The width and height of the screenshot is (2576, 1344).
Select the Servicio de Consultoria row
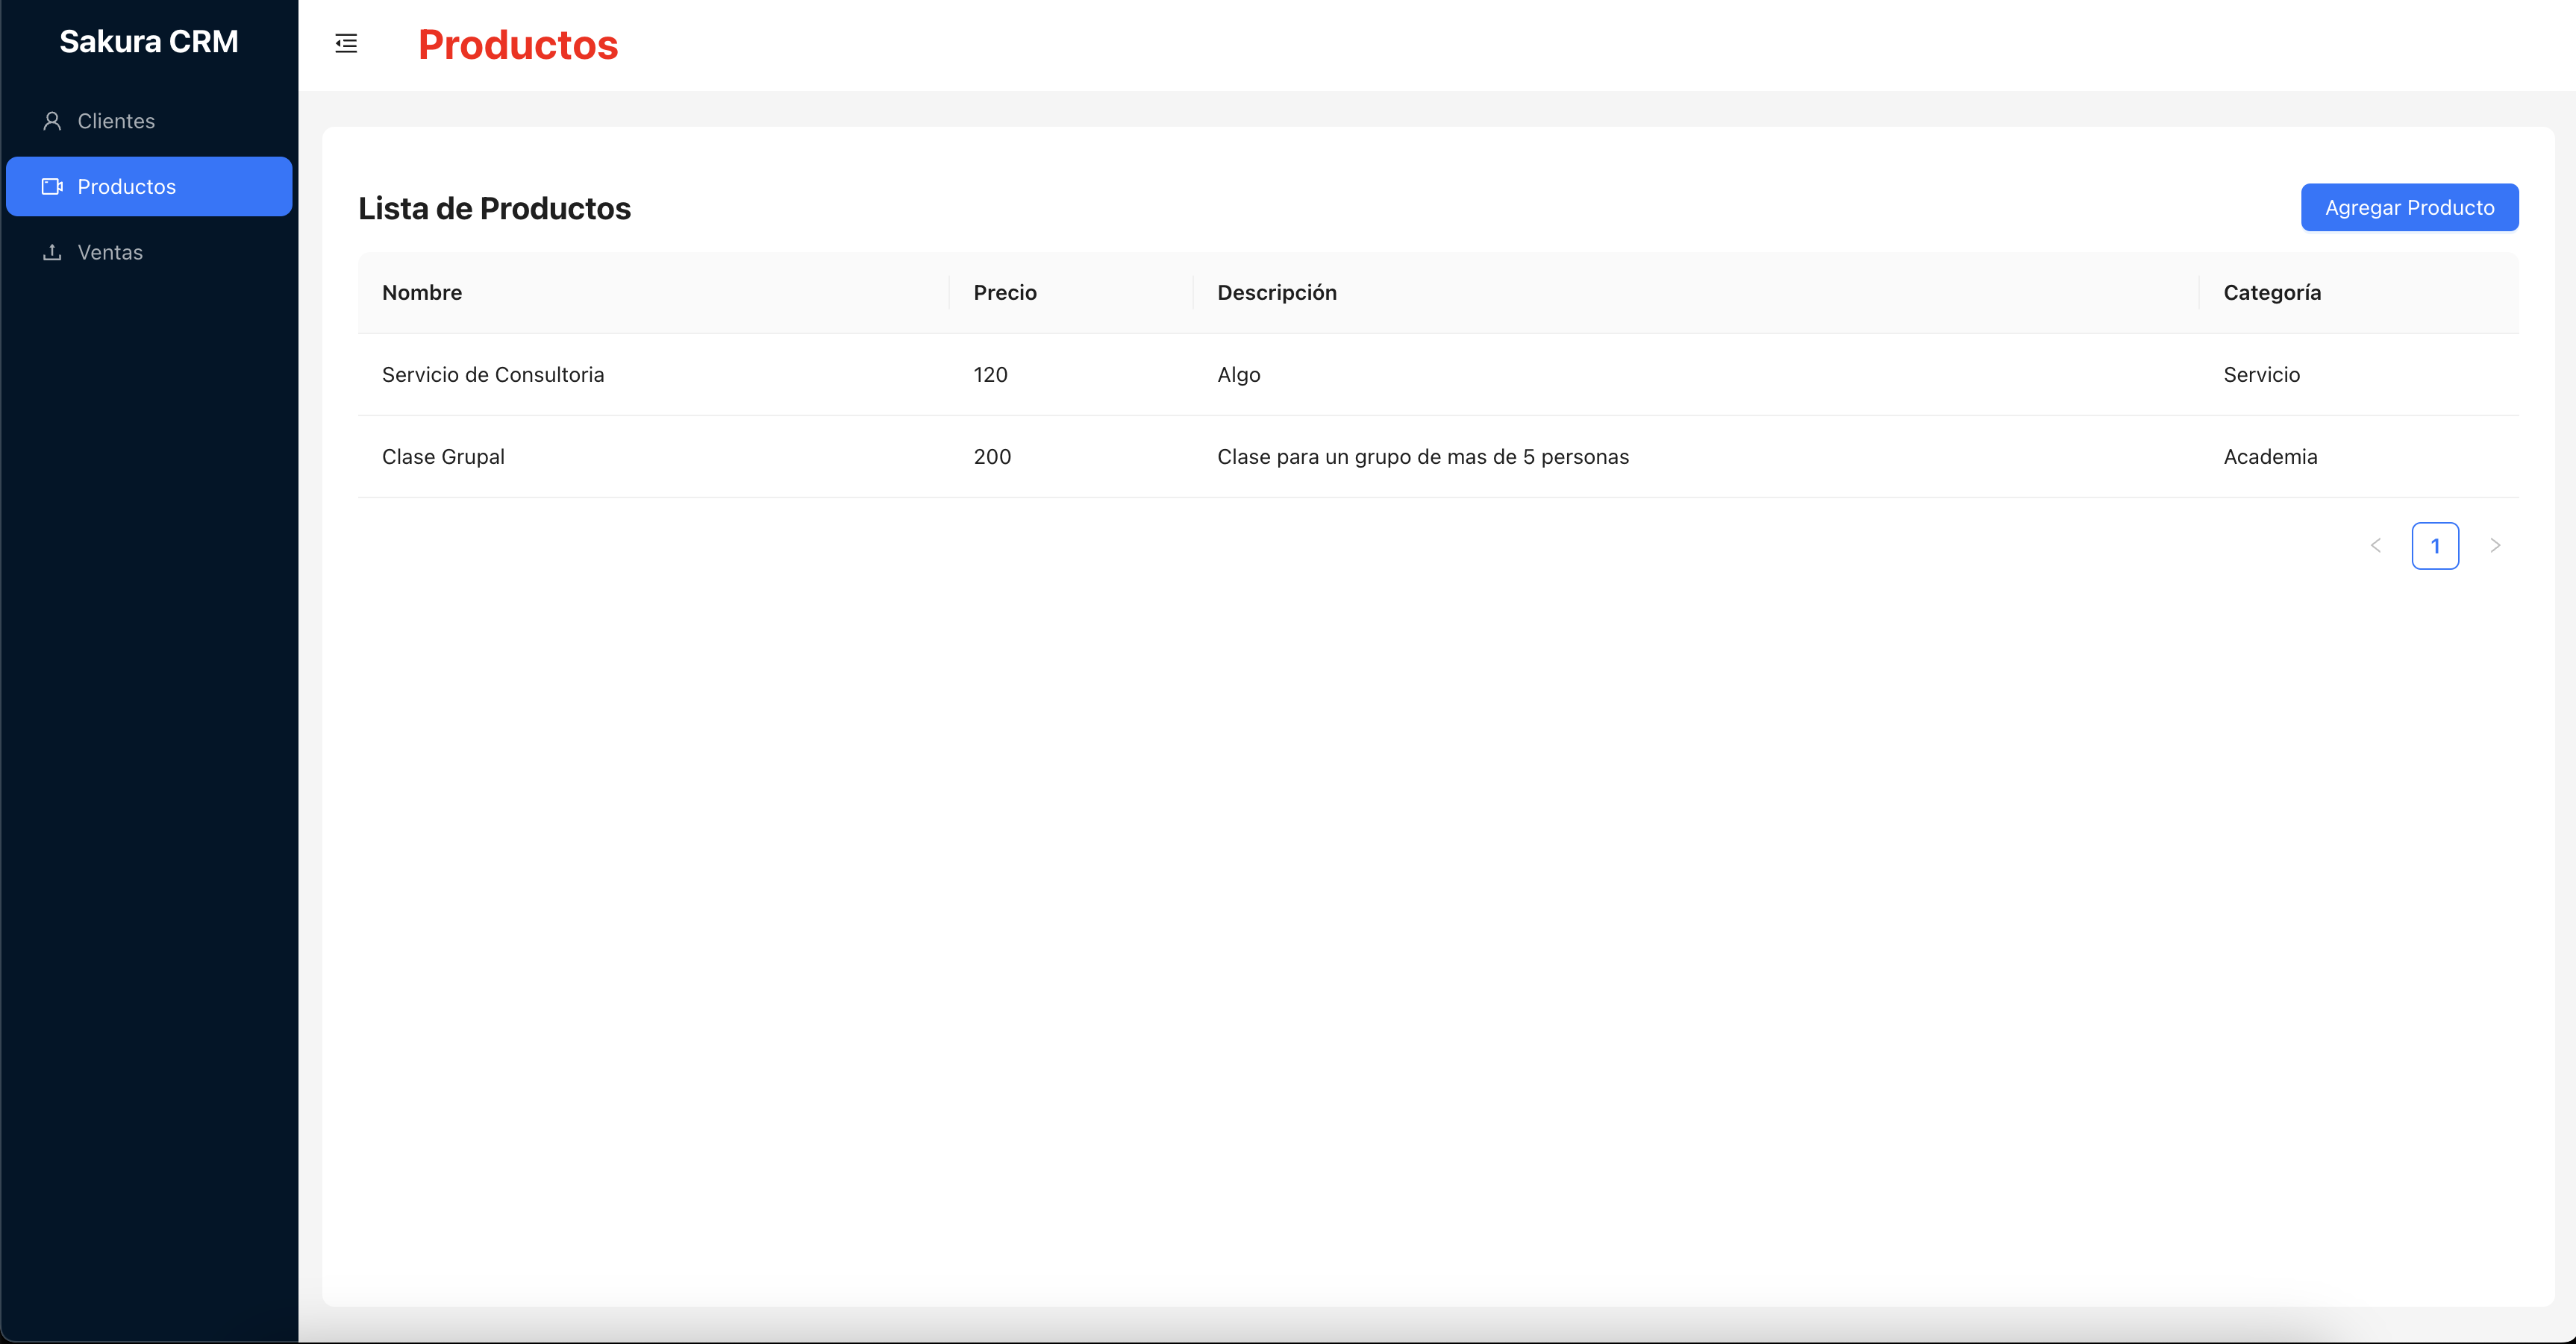point(493,374)
